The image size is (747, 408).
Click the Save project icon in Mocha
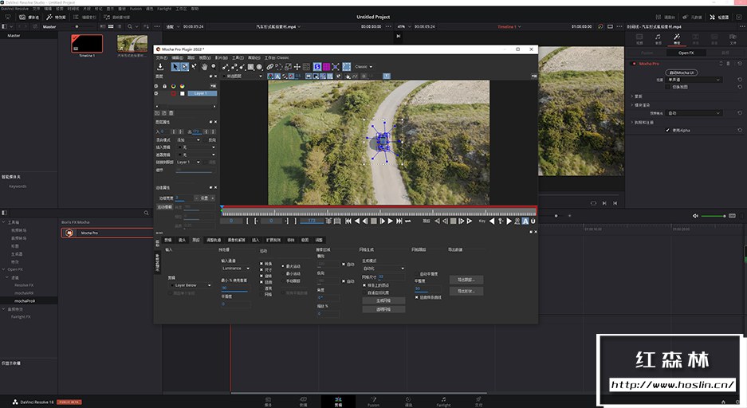point(160,67)
